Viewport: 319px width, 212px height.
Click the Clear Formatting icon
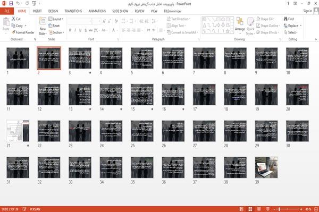point(116,21)
